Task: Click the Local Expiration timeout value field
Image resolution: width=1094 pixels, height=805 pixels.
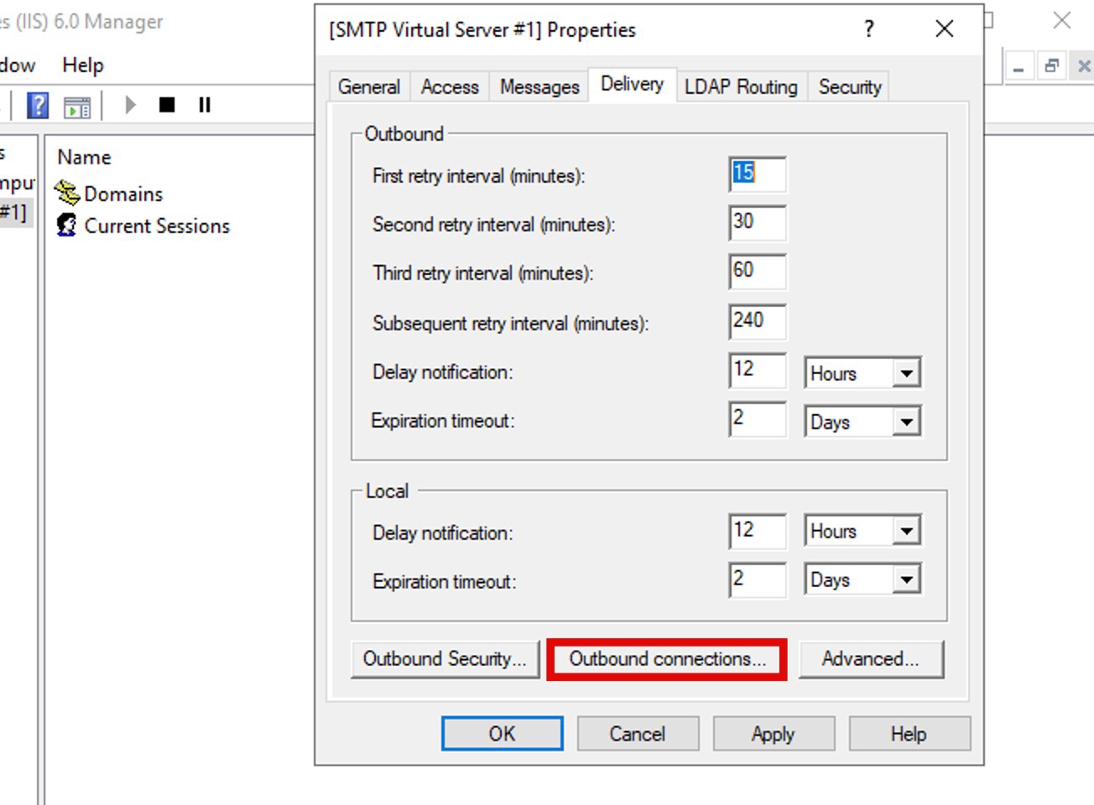Action: point(758,580)
